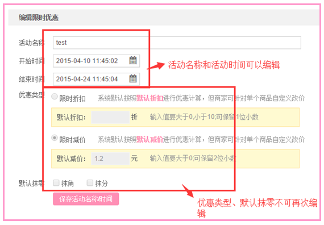The image size is (324, 225).
Task: Click the 结束时间 label
Action: pyautogui.click(x=32, y=79)
